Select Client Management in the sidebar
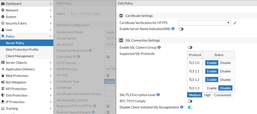The width and height of the screenshot is (257, 114). tap(20, 56)
